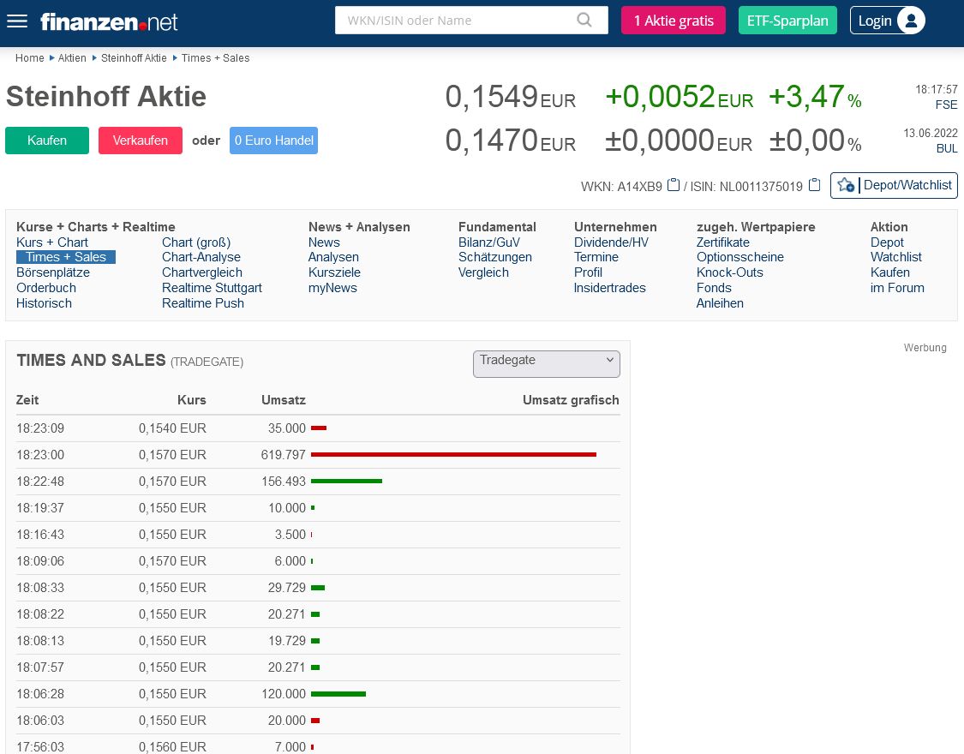Click the search magnifier icon
The width and height of the screenshot is (964, 754).
pos(584,21)
